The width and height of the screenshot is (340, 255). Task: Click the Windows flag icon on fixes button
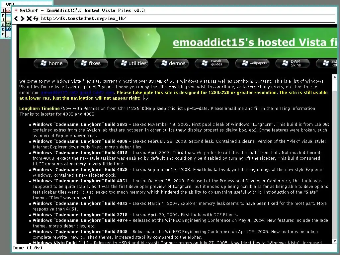tap(84, 63)
